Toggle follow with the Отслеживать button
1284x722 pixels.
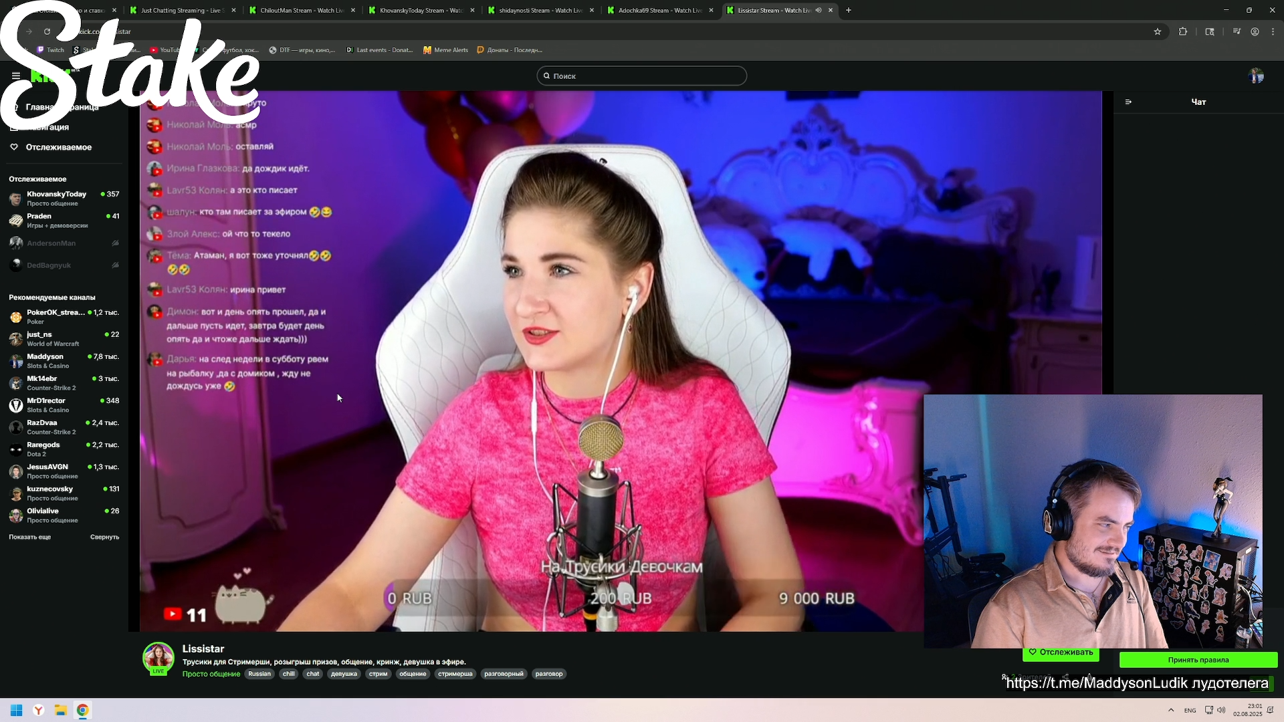(1061, 652)
